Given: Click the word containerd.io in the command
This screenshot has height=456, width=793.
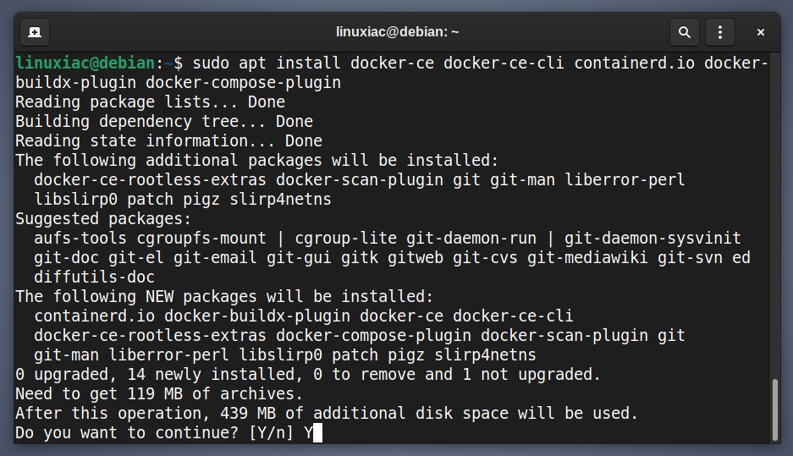Looking at the screenshot, I should (x=634, y=63).
